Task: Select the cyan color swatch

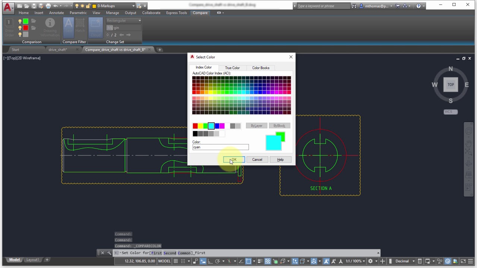Action: point(211,126)
